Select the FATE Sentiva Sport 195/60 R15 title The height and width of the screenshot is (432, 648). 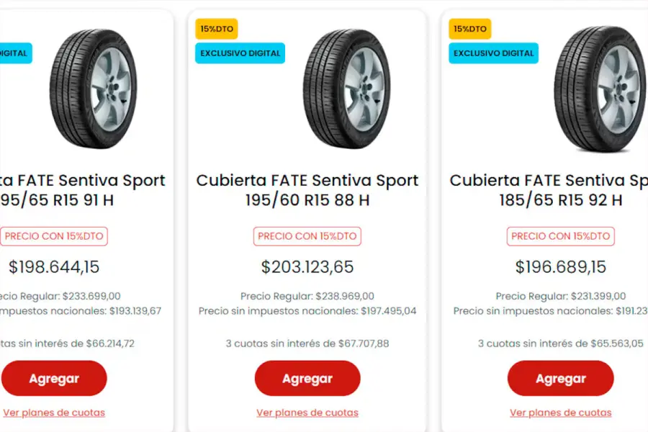click(307, 190)
